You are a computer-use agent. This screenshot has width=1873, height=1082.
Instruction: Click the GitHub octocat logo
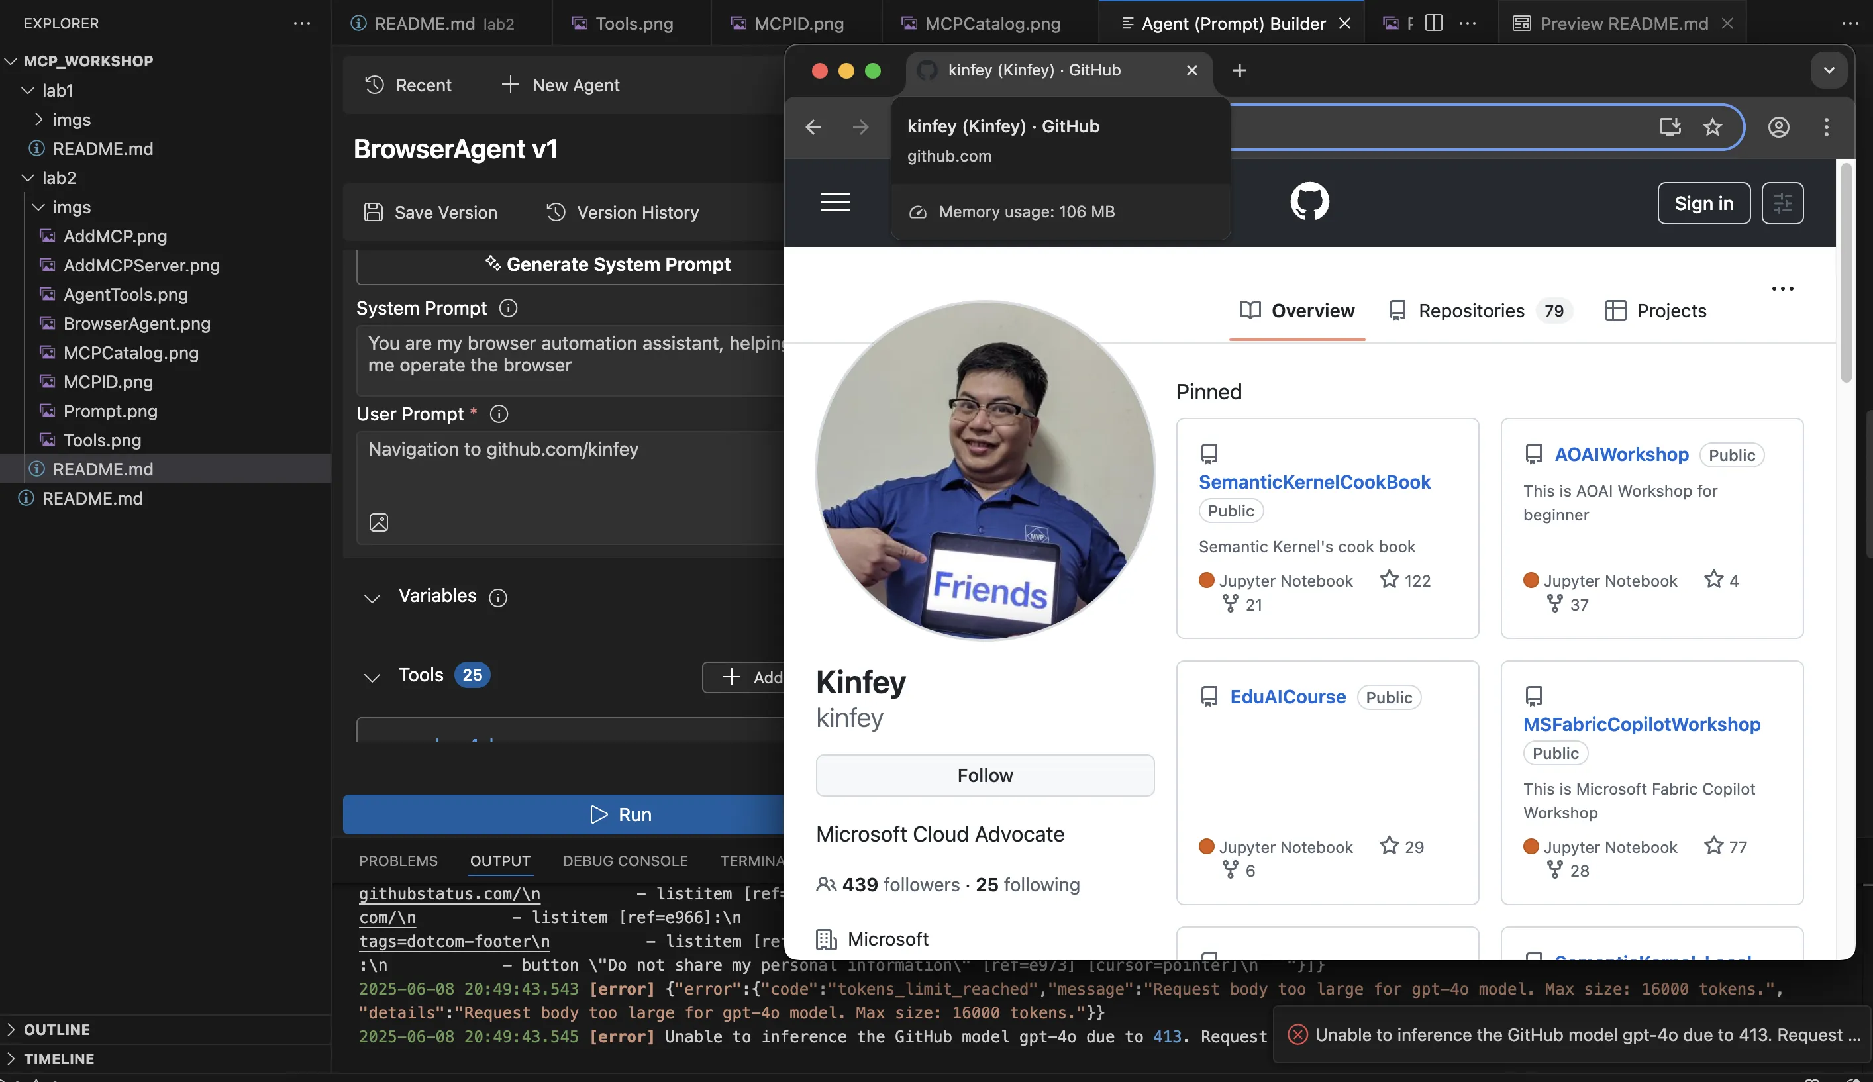pyautogui.click(x=1309, y=201)
